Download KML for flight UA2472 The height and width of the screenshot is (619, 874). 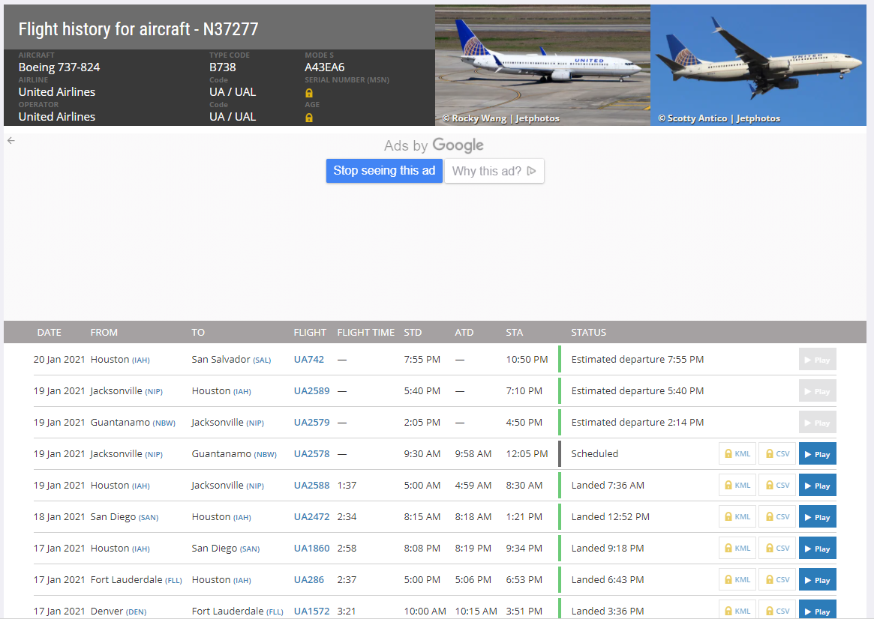(737, 516)
